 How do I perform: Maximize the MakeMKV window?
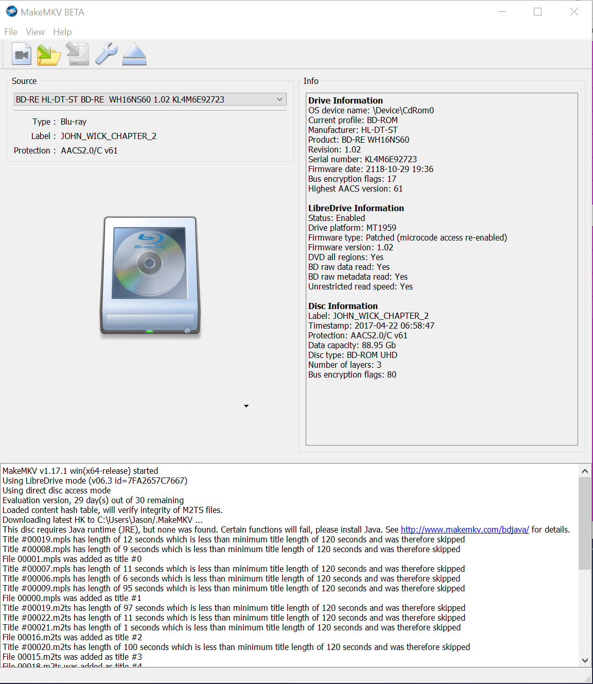tap(537, 12)
